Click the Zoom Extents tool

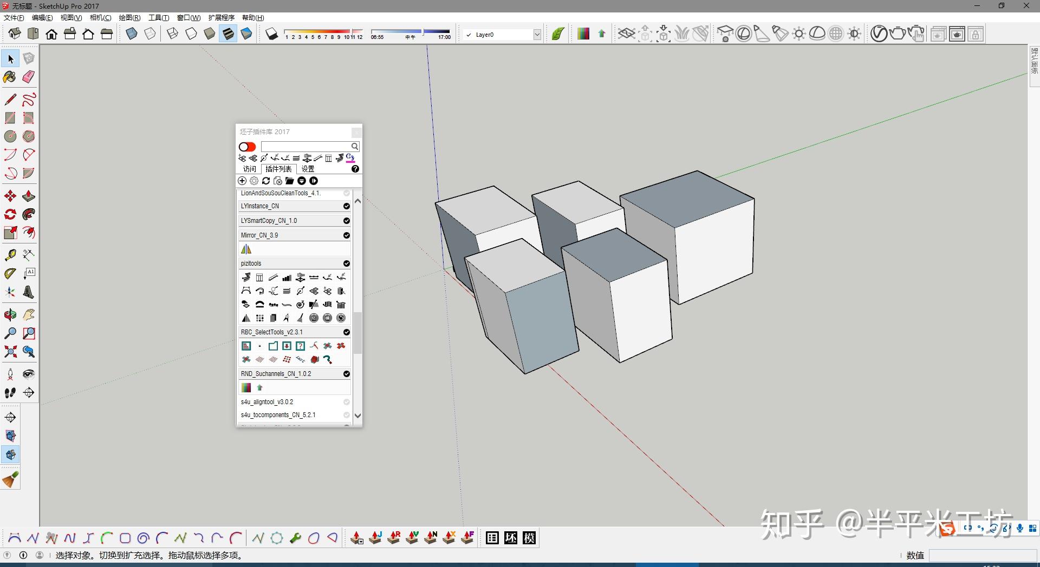10,352
